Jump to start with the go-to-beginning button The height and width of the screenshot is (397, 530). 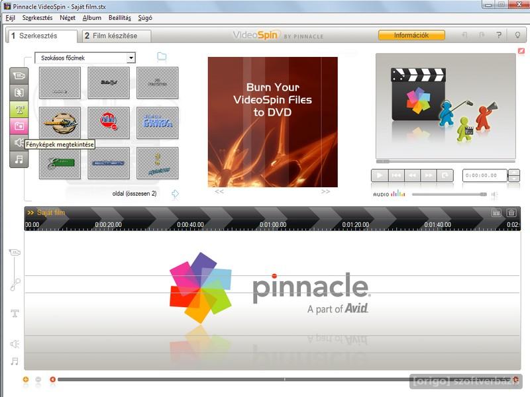396,175
